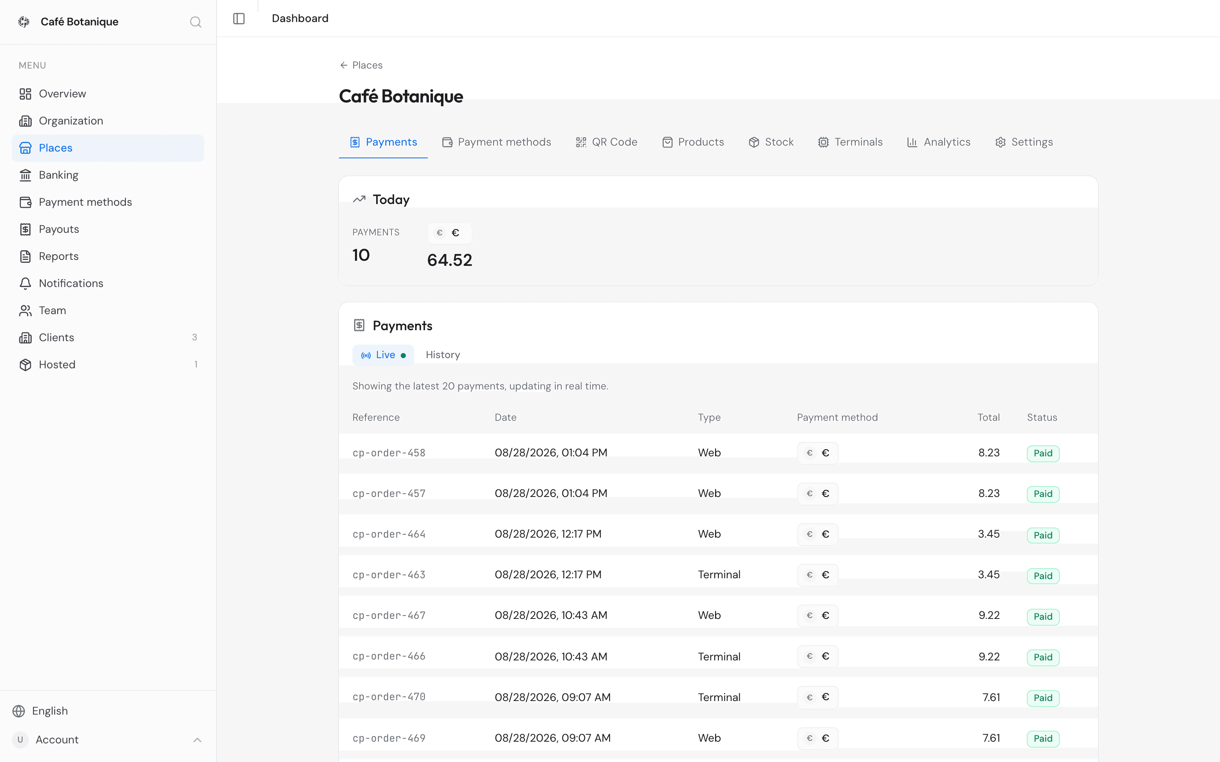Click the Reports document icon
1220x762 pixels.
coord(25,257)
